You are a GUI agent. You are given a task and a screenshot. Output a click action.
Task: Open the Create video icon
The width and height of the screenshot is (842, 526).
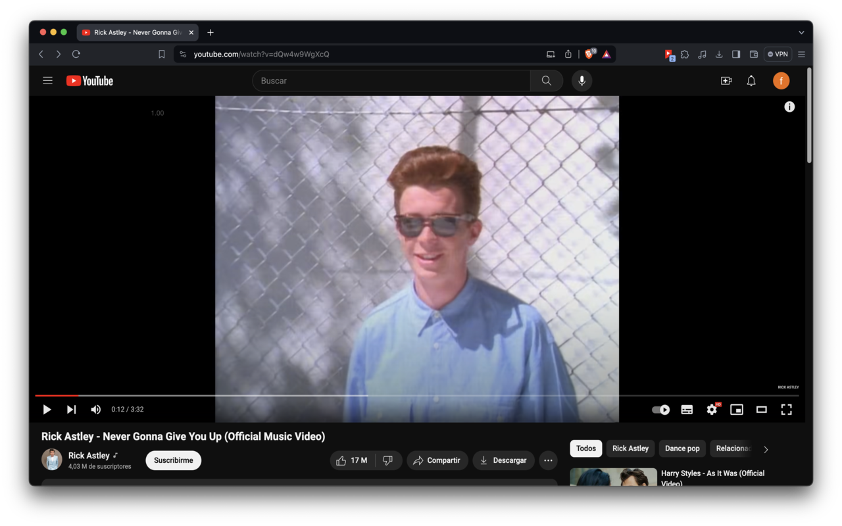pyautogui.click(x=726, y=81)
